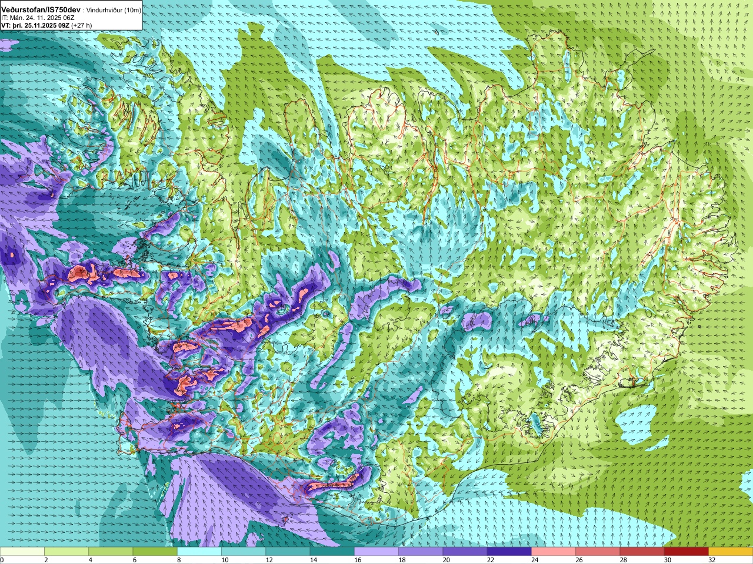Select the 18–20 purple legend swatch
This screenshot has width=753, height=564.
click(421, 552)
